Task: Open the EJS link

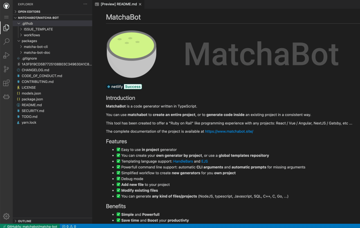Action: click(x=204, y=161)
